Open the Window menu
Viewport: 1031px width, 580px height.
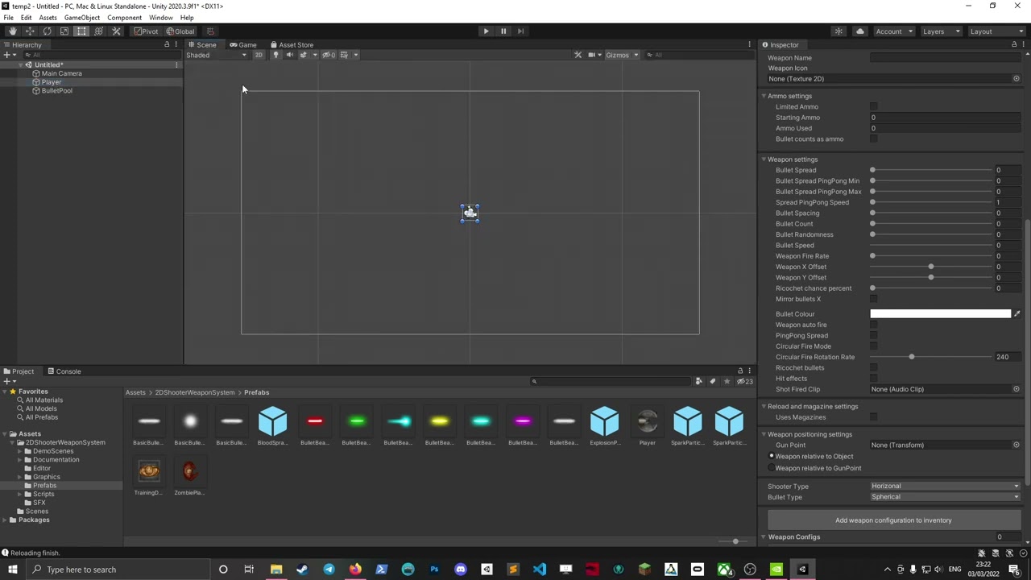[x=160, y=18]
